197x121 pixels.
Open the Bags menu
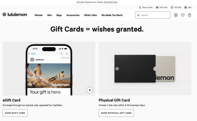tap(59, 15)
